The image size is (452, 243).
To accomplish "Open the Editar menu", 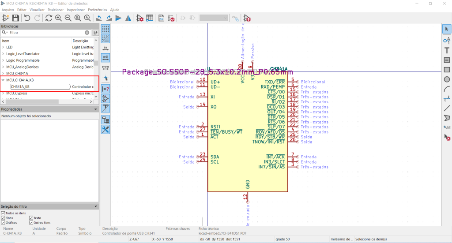I will 22,10.
